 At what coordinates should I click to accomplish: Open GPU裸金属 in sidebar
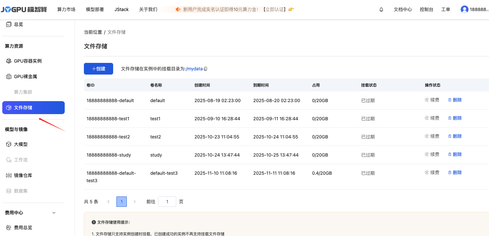tap(25, 77)
